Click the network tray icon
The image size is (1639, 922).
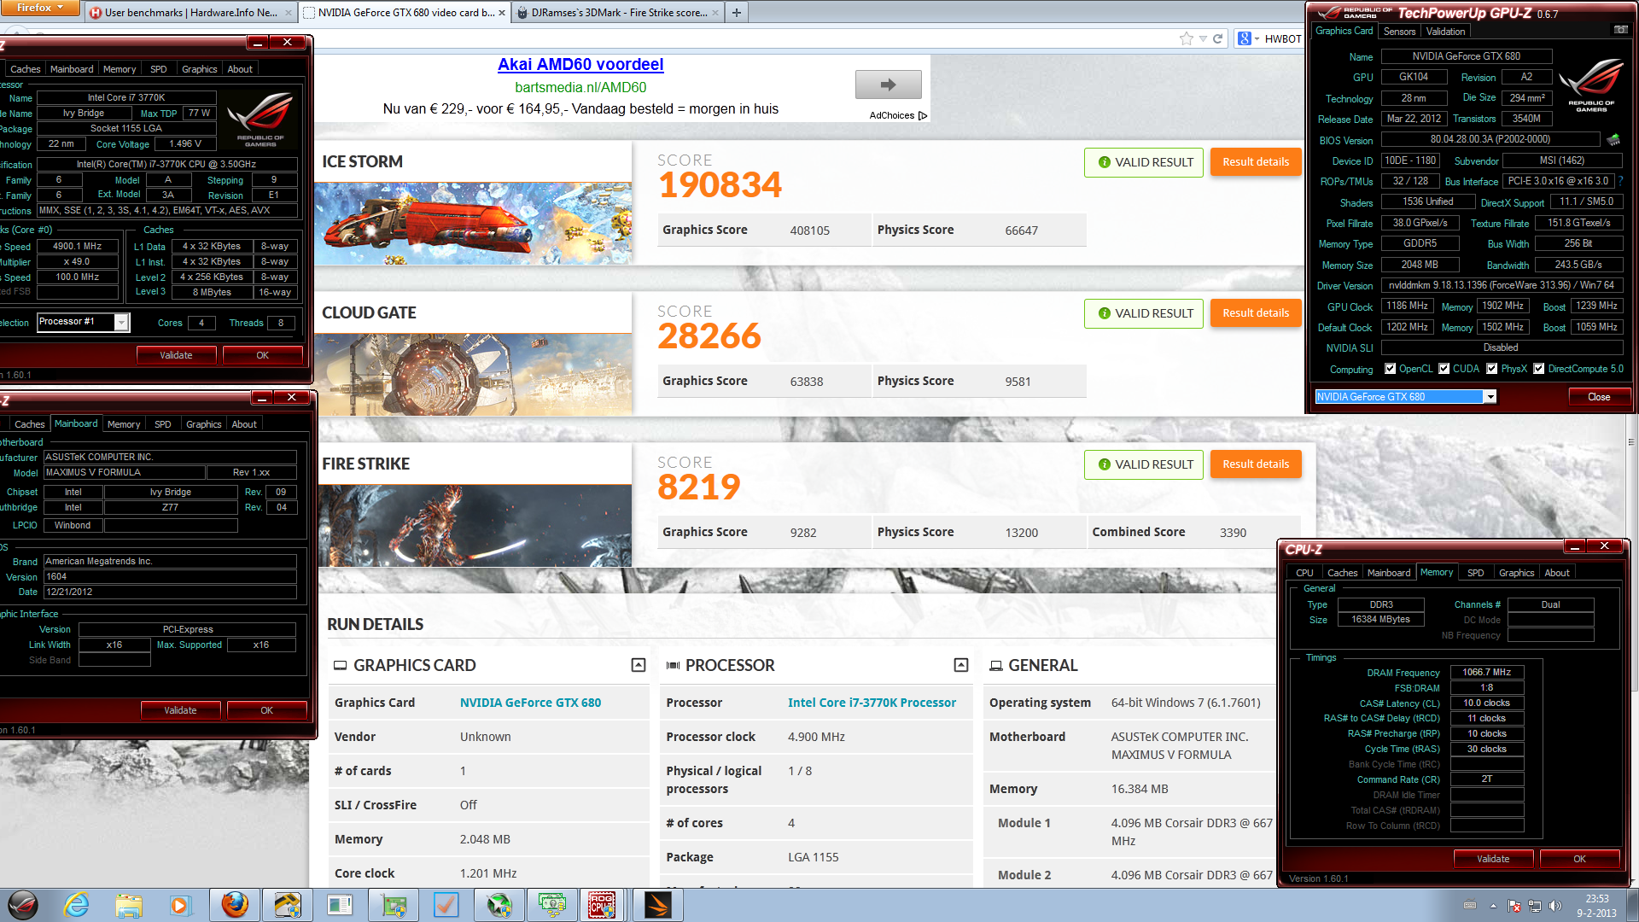1535,906
